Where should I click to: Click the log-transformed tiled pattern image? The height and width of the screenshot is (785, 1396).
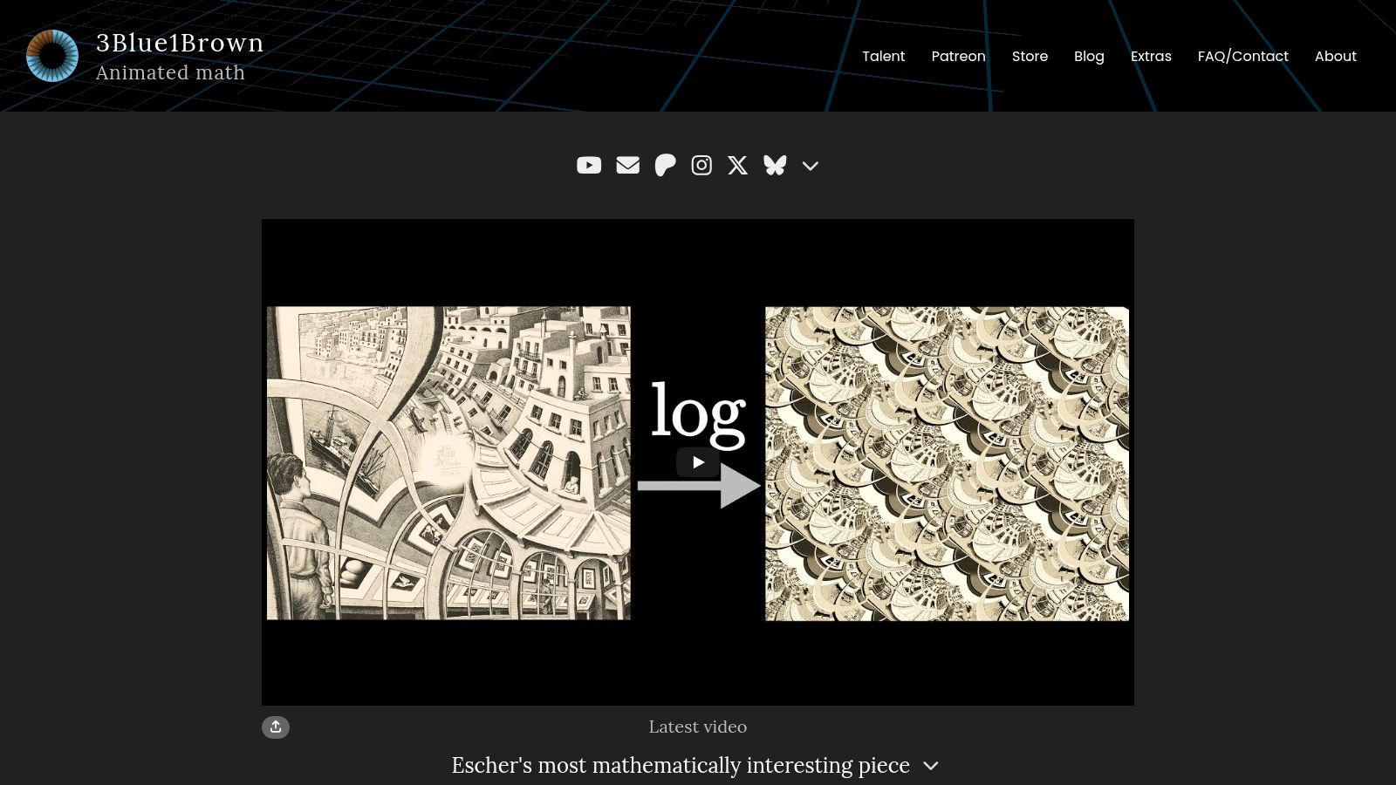tap(947, 463)
